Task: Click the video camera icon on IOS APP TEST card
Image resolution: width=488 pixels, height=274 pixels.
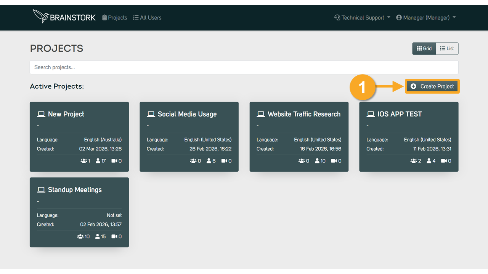Action: coord(444,161)
